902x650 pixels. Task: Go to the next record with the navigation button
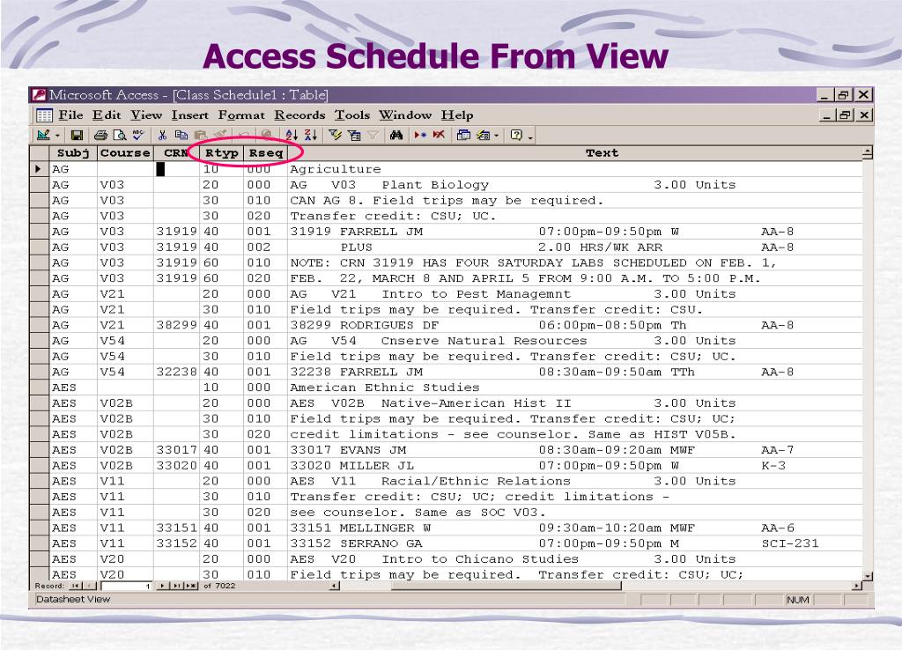[163, 586]
